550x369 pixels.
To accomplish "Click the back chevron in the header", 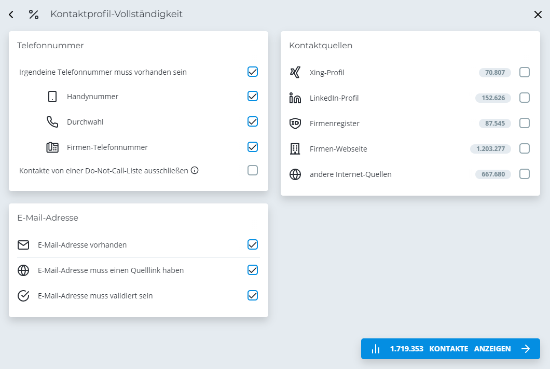I will coord(11,15).
